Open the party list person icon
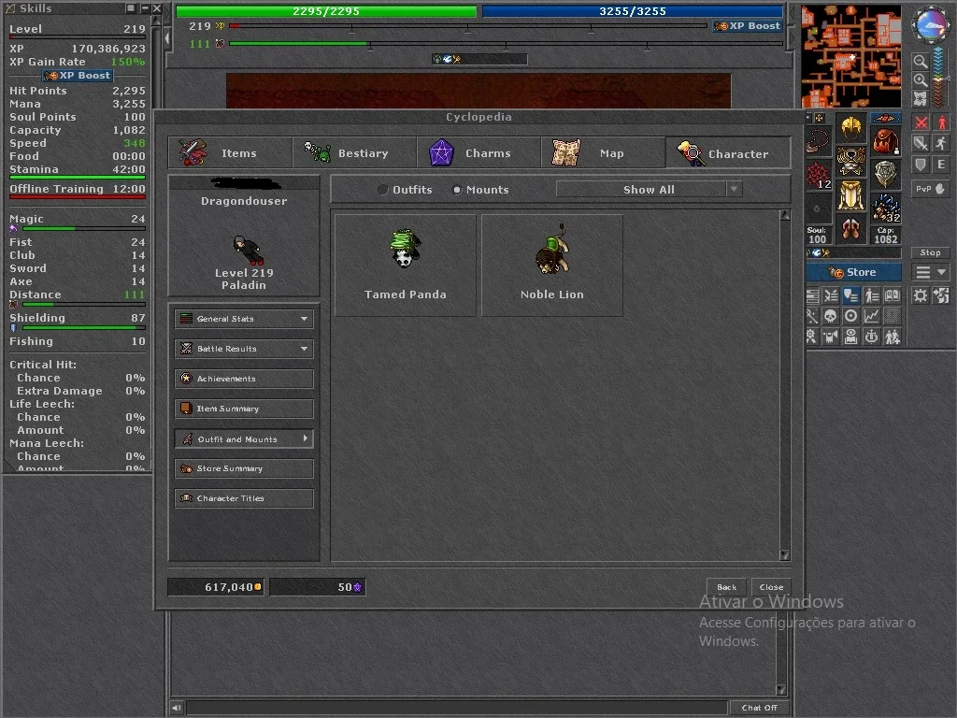 pyautogui.click(x=872, y=295)
